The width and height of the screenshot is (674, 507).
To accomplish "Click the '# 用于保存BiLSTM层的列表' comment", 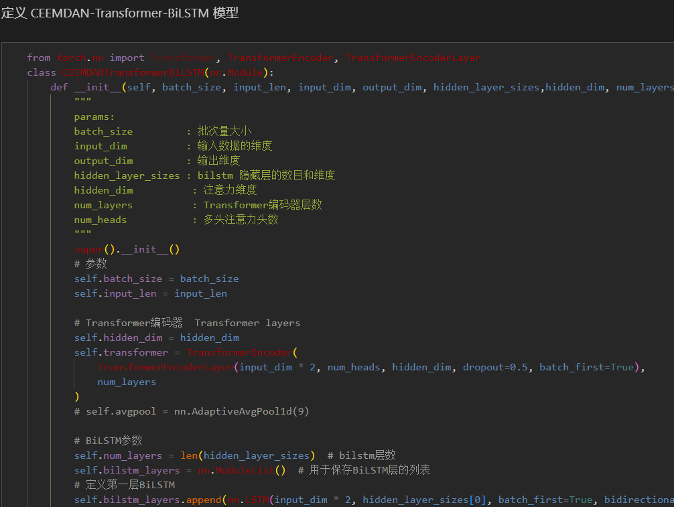I will click(x=364, y=470).
